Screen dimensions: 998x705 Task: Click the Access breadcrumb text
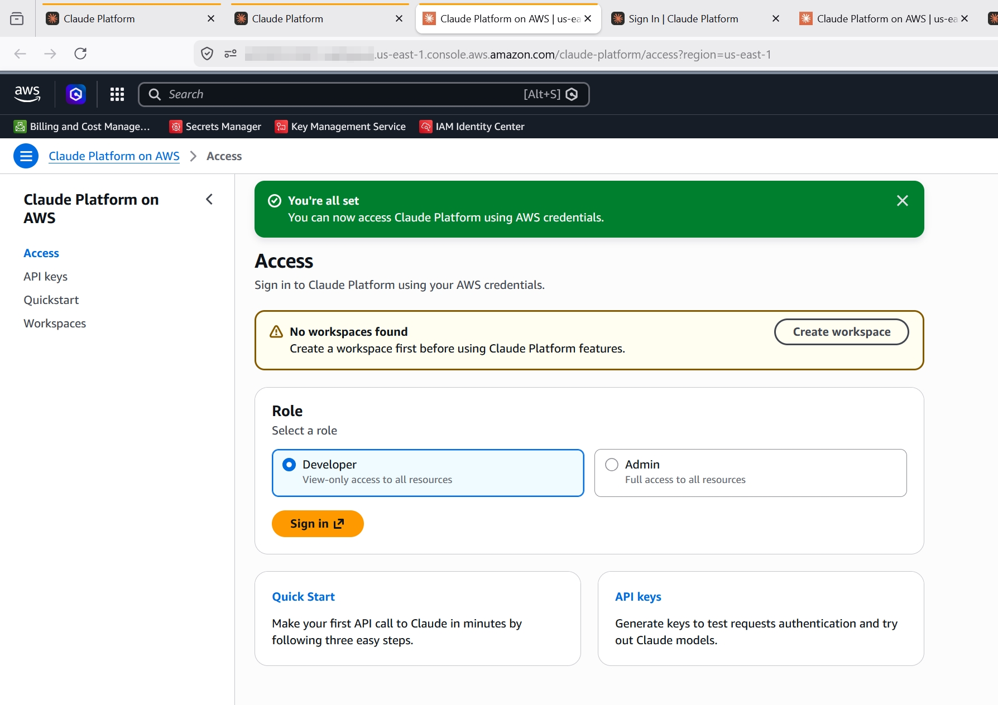224,156
